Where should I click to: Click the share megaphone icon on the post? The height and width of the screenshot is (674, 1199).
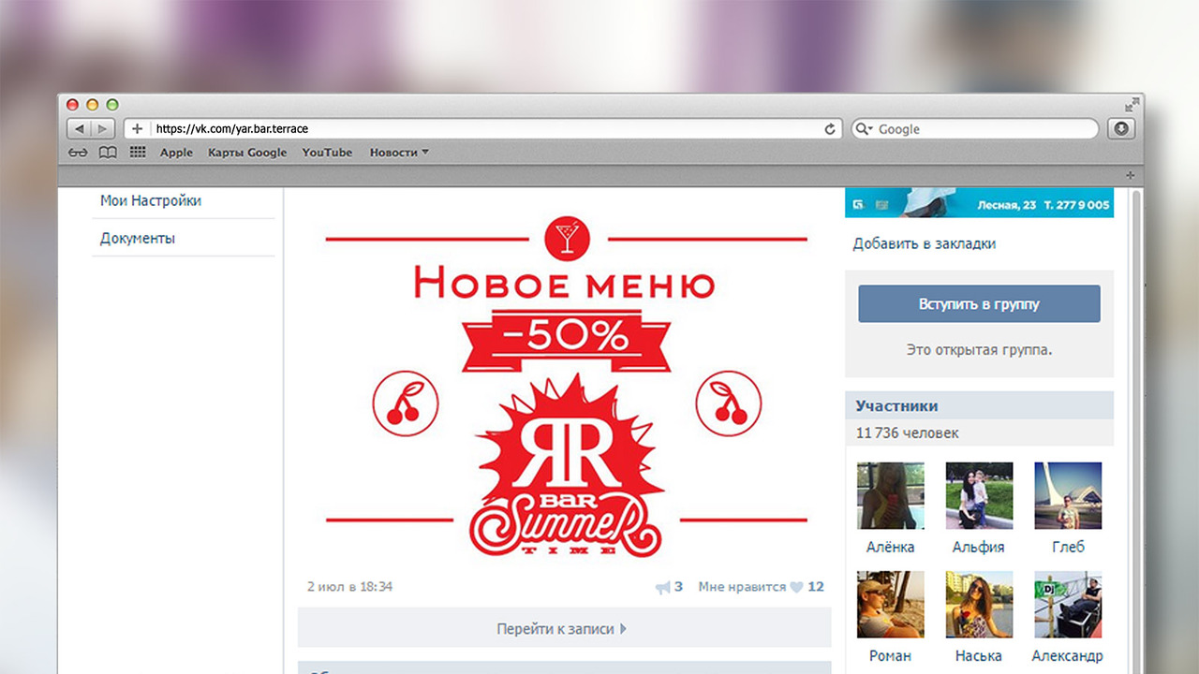[x=663, y=587]
